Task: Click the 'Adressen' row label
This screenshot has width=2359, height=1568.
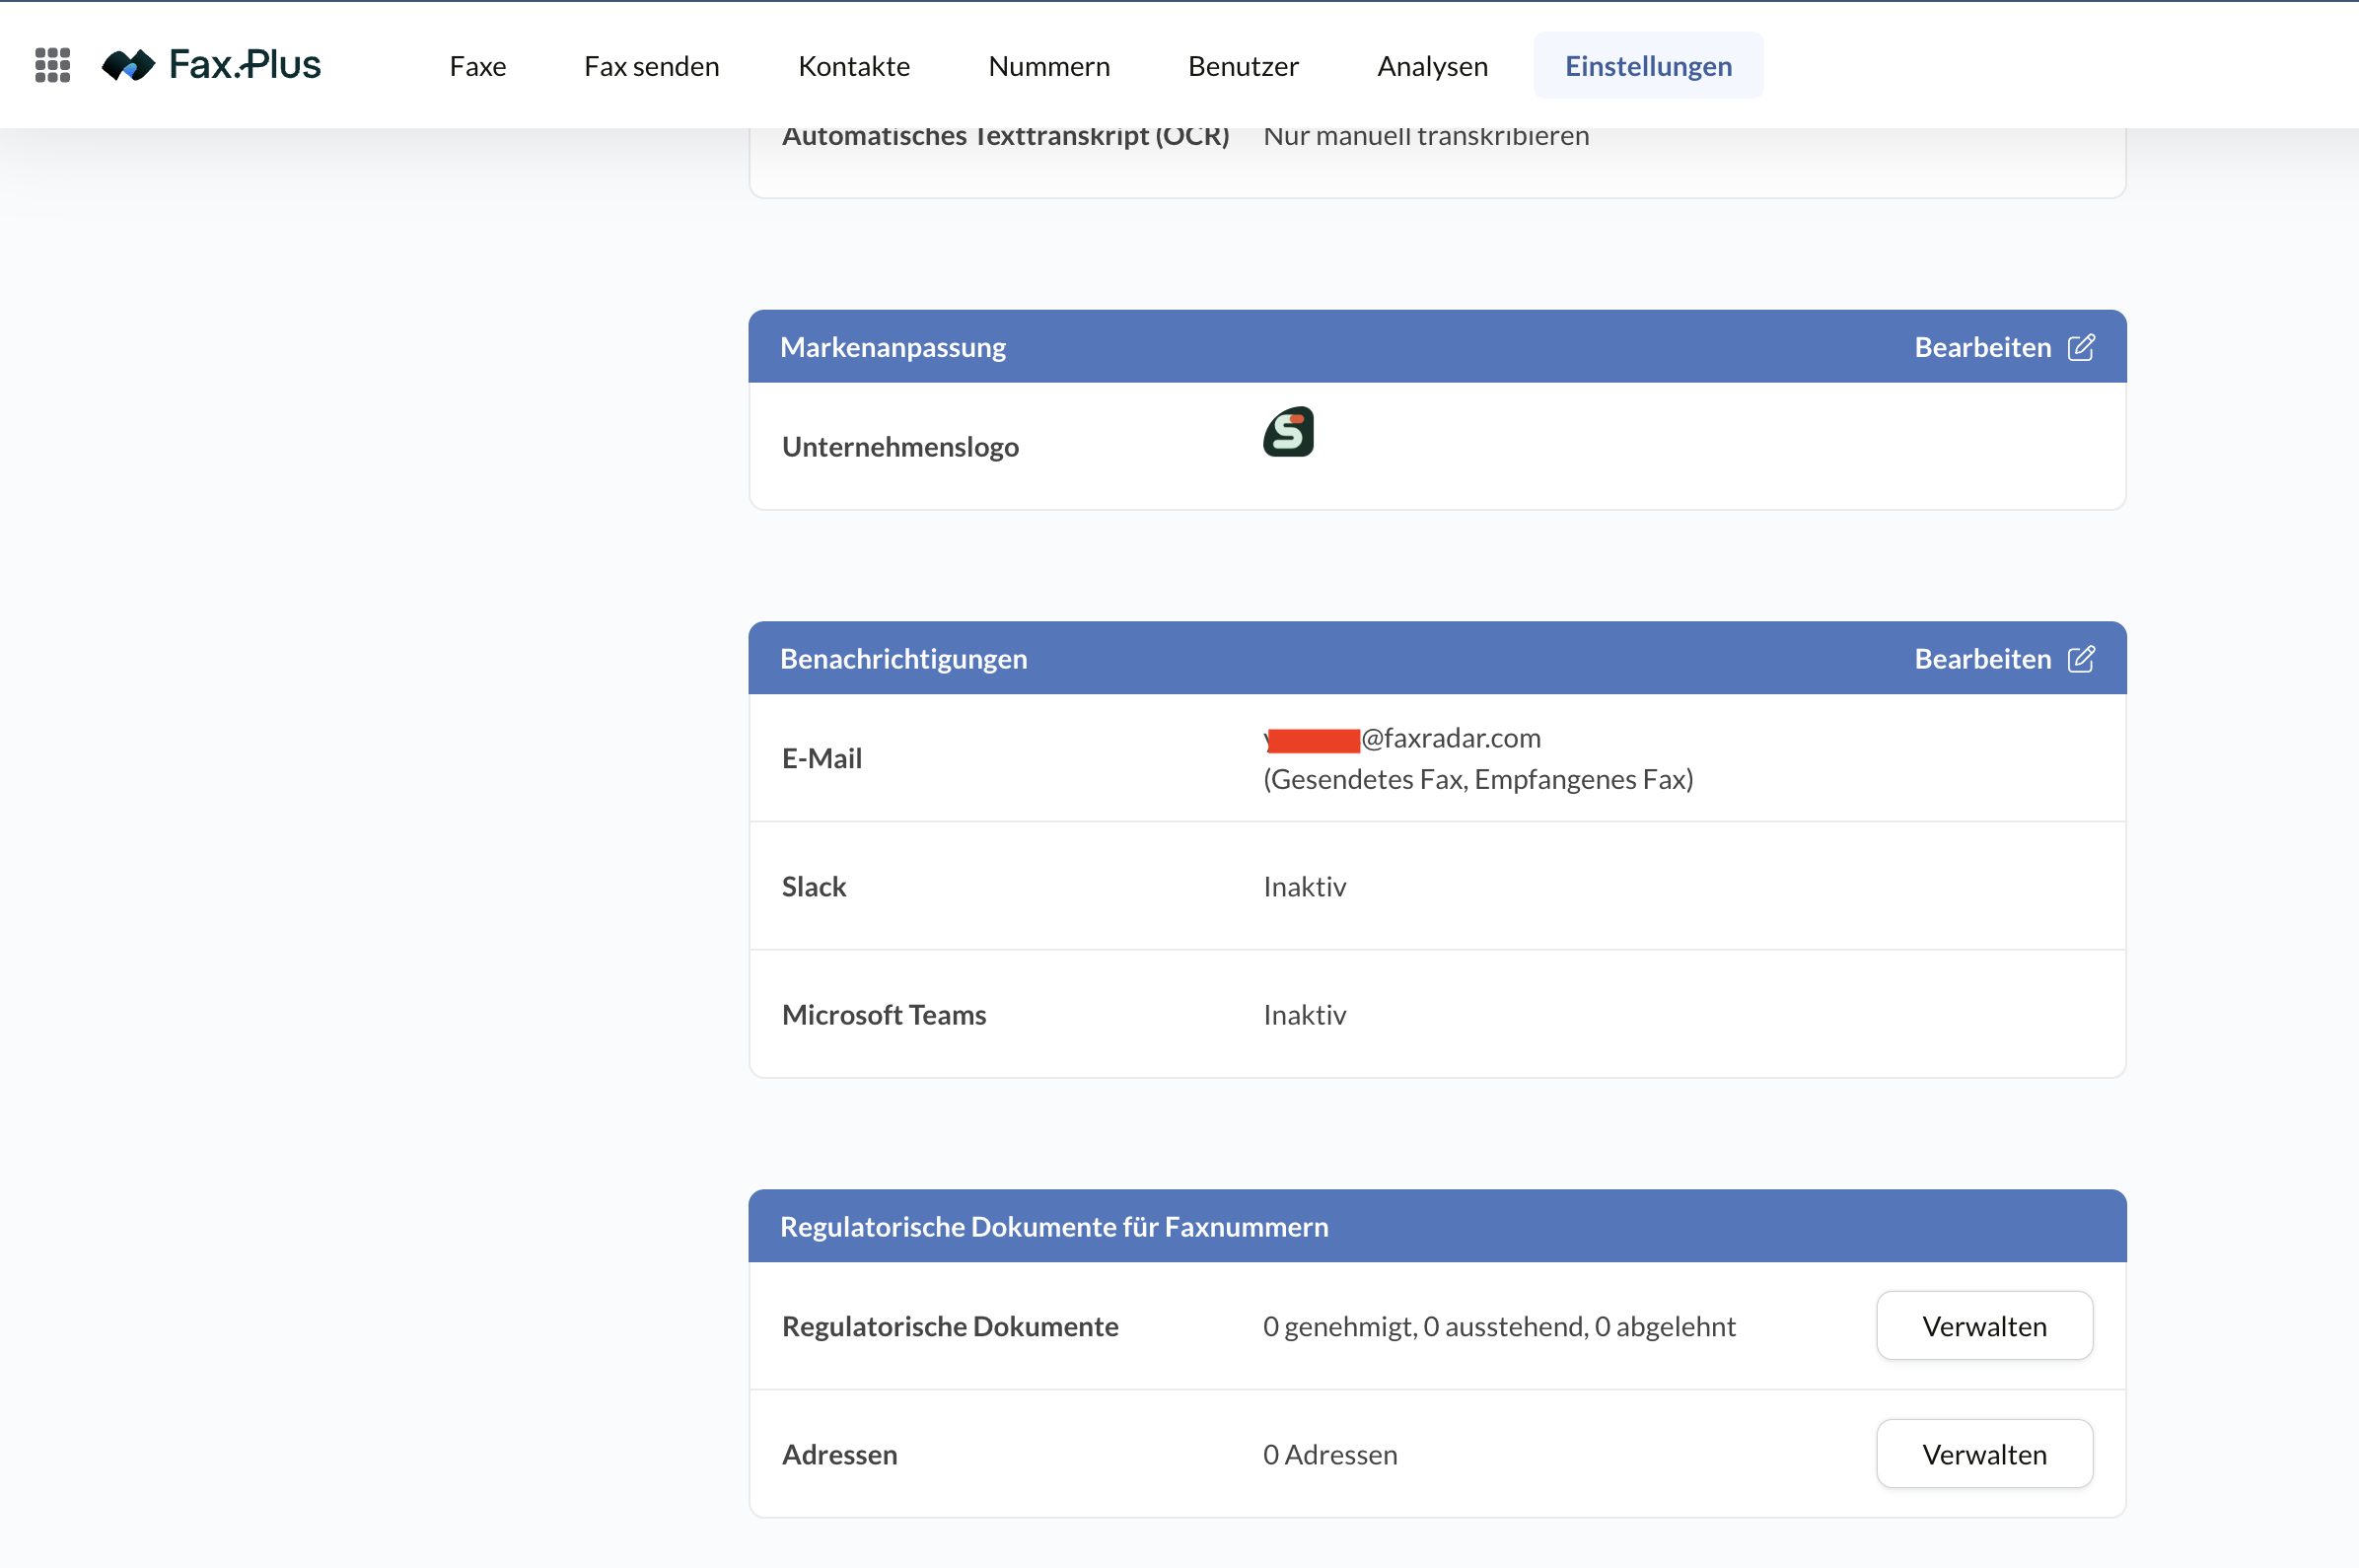Action: click(x=840, y=1454)
